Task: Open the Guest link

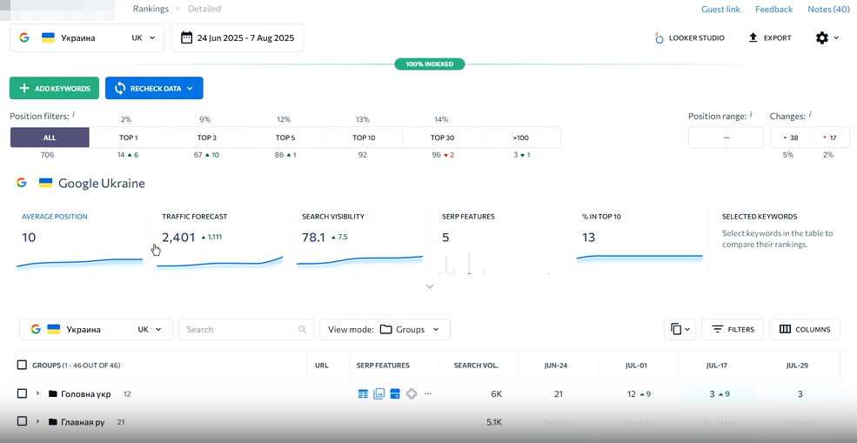Action: point(720,10)
